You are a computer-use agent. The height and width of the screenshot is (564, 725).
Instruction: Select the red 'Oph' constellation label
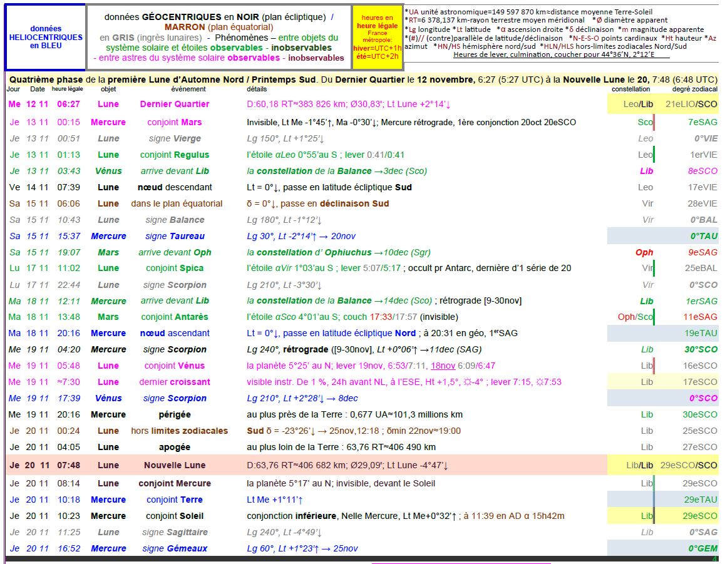coord(644,252)
